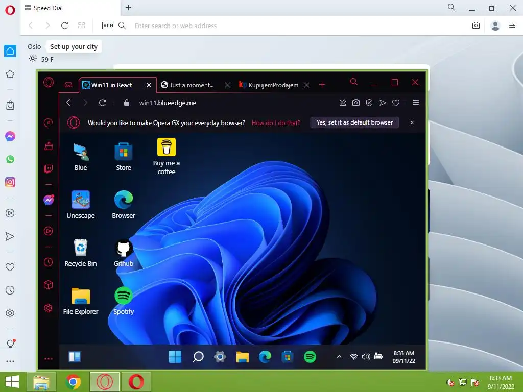Open History clock in Opera GX sidebar

click(x=49, y=262)
